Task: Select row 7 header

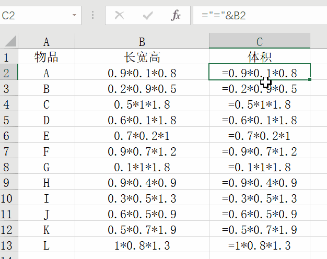Action: coord(9,150)
